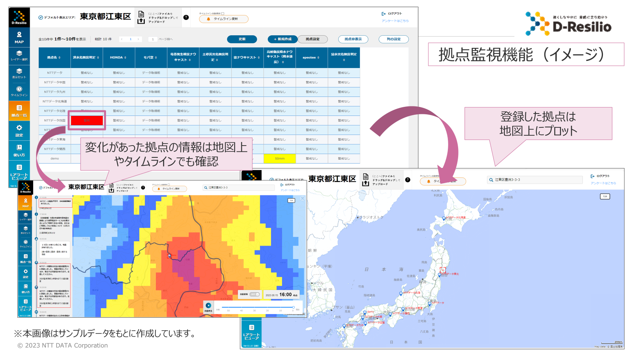
Task: Toggle タイムライン自動更新 checkbox in the rainfall map window
Action: [x=169, y=184]
